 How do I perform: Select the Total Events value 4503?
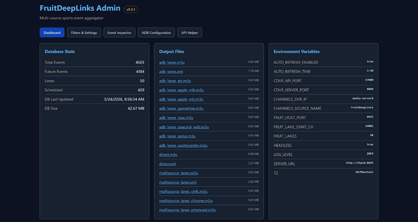140,62
